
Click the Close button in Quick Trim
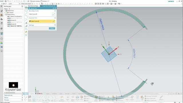(52, 28)
